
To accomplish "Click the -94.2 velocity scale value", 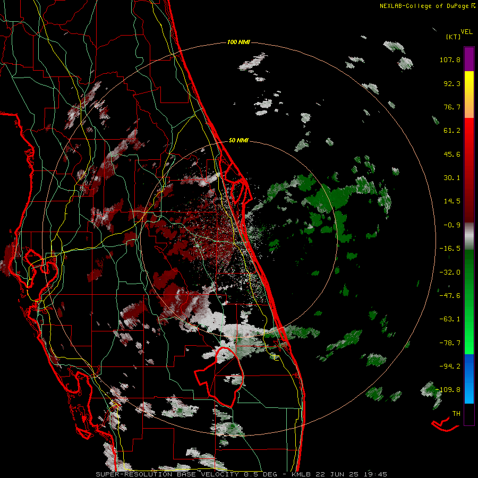I will [x=450, y=366].
